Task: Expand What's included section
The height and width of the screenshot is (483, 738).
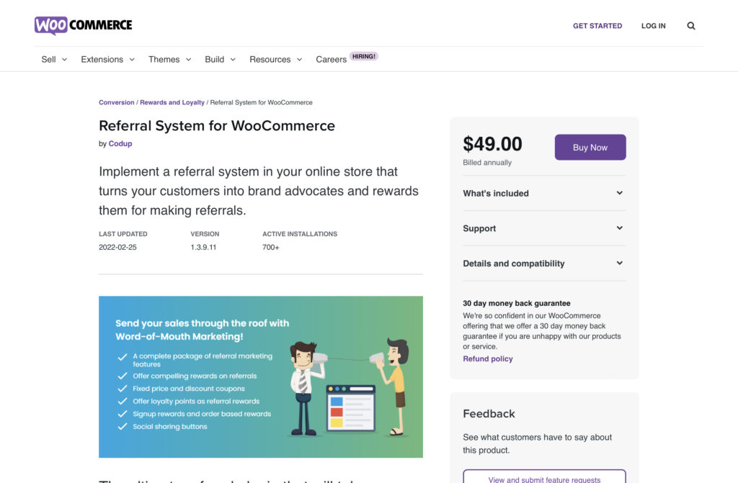Action: [544, 194]
